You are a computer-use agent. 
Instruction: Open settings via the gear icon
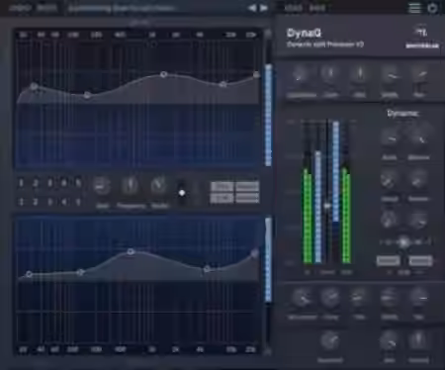pyautogui.click(x=432, y=8)
